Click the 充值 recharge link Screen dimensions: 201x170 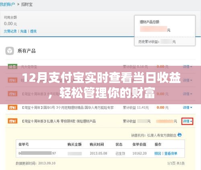click(x=23, y=31)
